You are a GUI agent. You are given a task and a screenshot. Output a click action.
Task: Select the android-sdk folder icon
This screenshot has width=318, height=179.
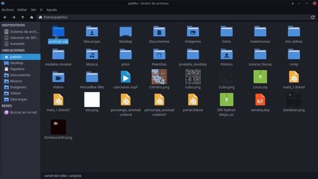[58, 31]
